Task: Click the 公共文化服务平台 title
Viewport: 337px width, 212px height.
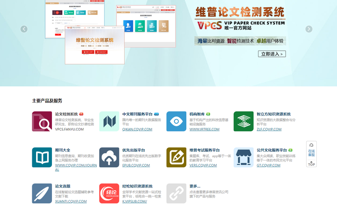Action: pos(272,150)
